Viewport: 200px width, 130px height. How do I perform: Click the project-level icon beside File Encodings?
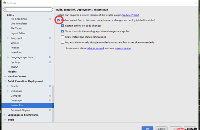pyautogui.click(x=50, y=19)
